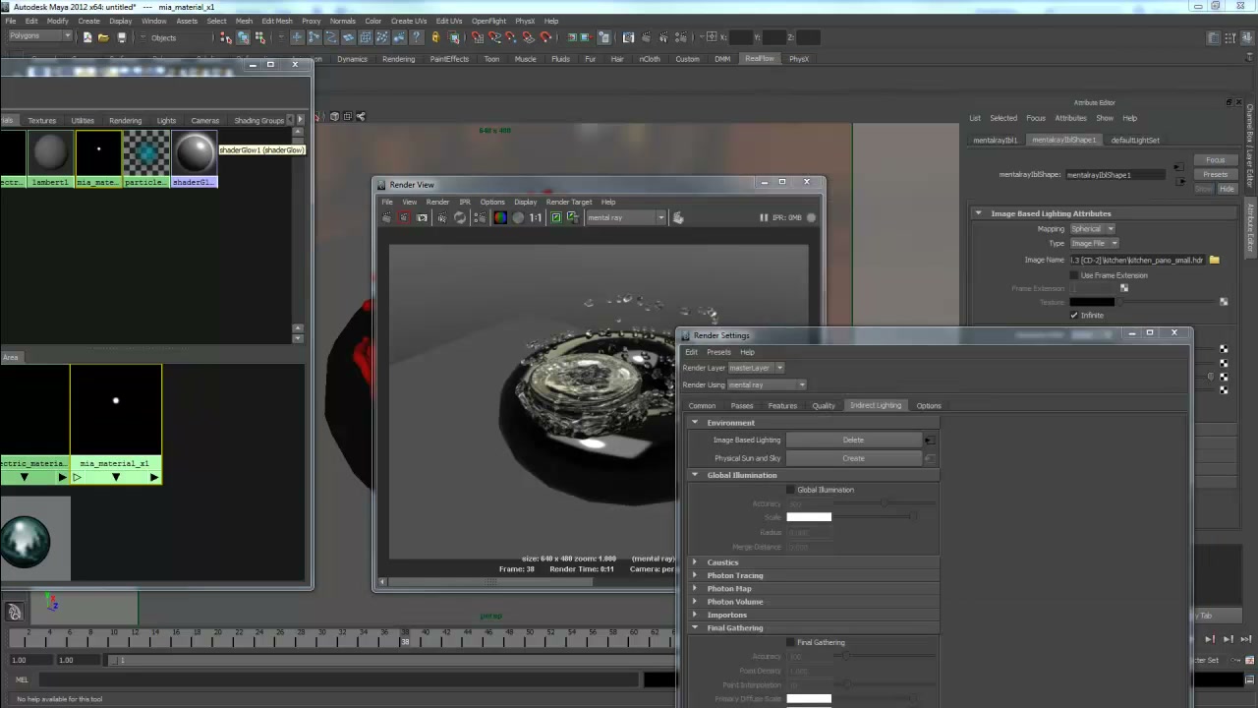
Task: Click the Hide button in Attribute Editor
Action: pos(1228,189)
